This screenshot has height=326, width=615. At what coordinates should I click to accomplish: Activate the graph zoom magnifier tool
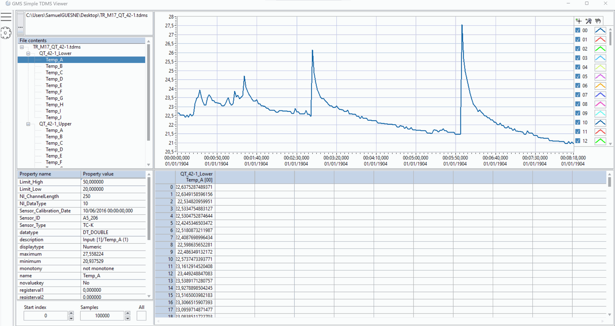[x=588, y=21]
